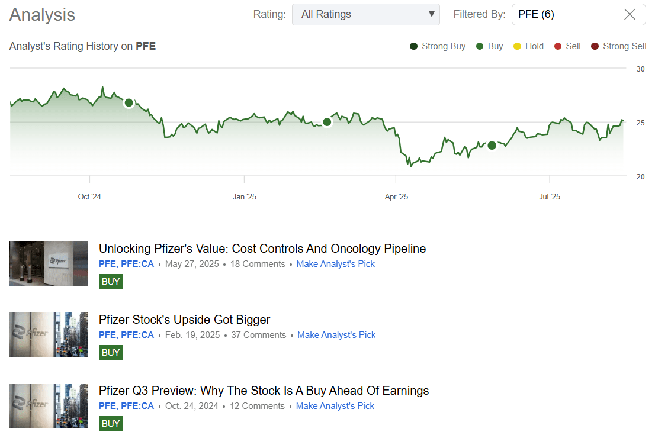Open Analyst's Rating History on PFE heading

[82, 46]
